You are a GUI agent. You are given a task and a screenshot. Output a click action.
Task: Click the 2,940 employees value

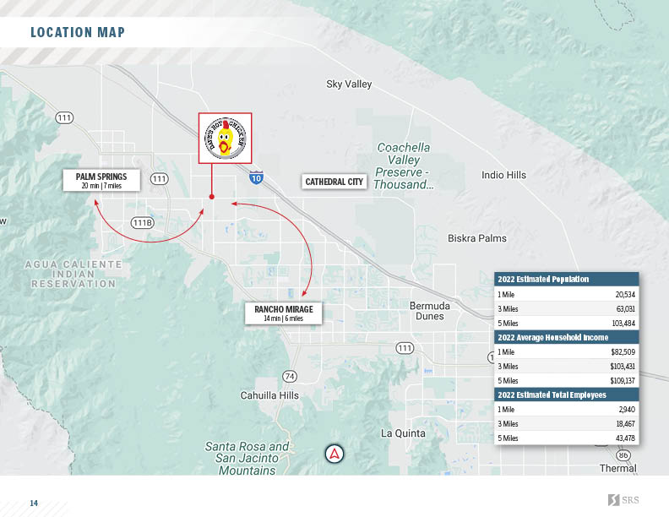[627, 410]
